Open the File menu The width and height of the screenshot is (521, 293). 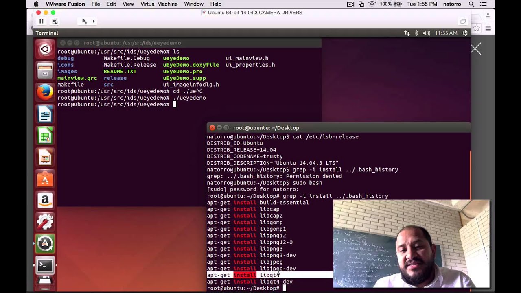click(x=96, y=4)
